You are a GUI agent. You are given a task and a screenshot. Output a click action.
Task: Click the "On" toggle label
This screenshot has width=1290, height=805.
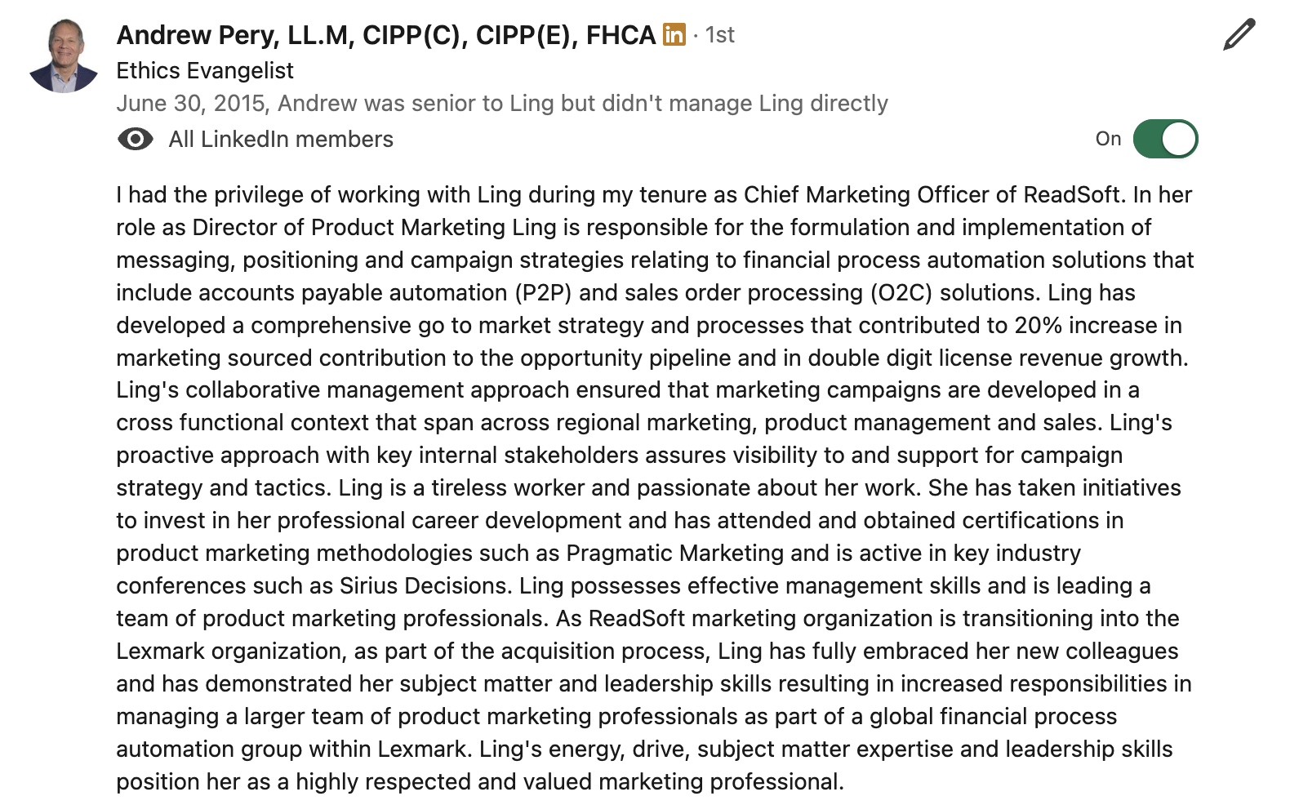[1108, 139]
